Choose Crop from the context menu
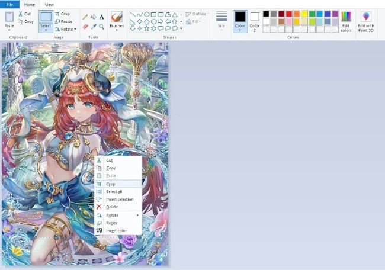The height and width of the screenshot is (270, 385). pyautogui.click(x=111, y=184)
